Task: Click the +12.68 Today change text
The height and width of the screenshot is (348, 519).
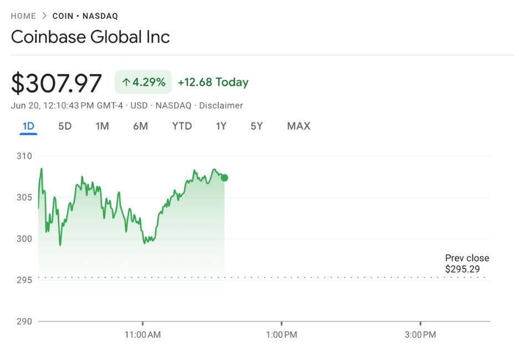Action: tap(213, 83)
